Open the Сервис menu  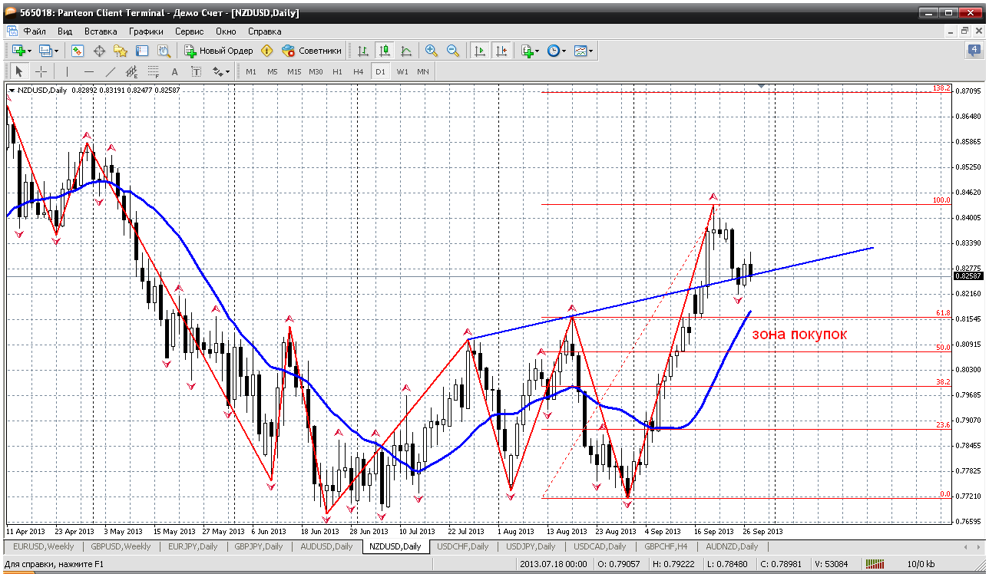tap(189, 31)
